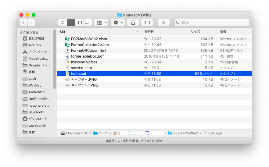Open the gear action menu

click(x=117, y=23)
